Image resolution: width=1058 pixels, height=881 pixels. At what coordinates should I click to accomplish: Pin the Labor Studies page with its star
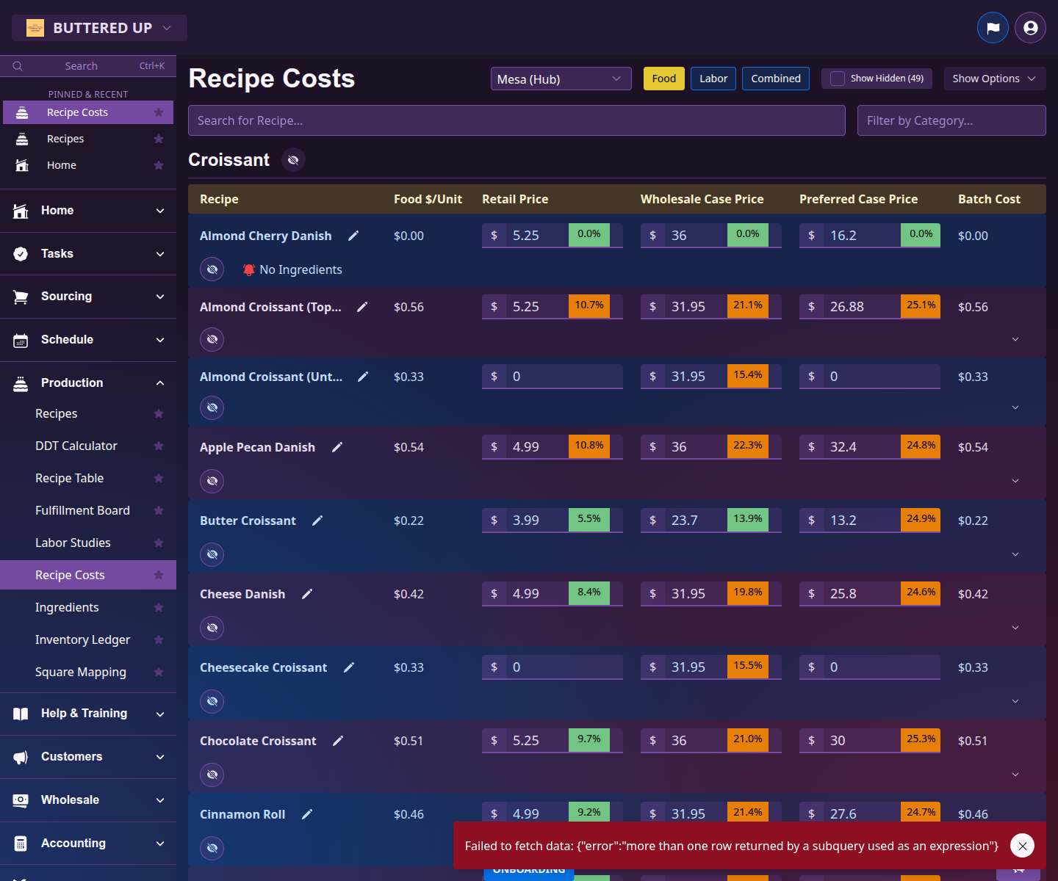click(159, 543)
